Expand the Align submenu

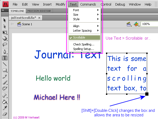pyautogui.click(x=84, y=26)
